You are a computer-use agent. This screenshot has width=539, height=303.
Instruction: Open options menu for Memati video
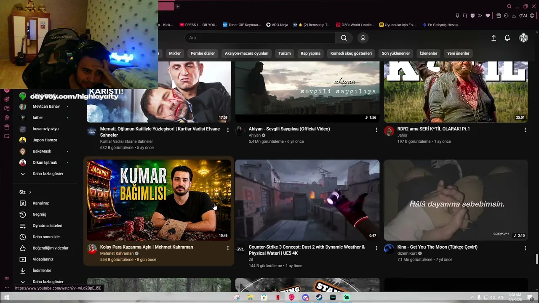coord(228,130)
